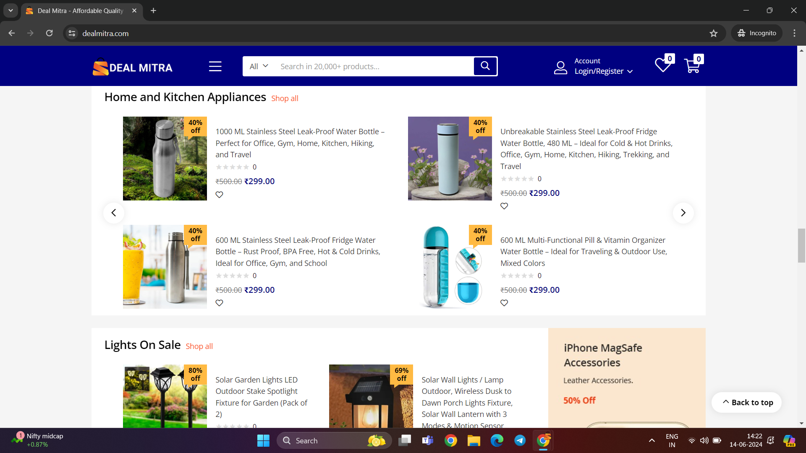
Task: Click the Back to top button
Action: 747,402
